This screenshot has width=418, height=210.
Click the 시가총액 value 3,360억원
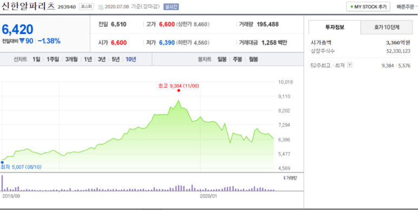(398, 43)
